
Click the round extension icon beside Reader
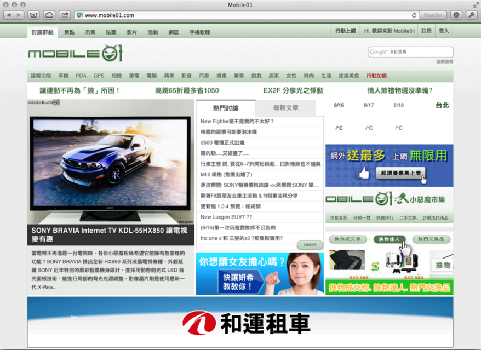456,15
